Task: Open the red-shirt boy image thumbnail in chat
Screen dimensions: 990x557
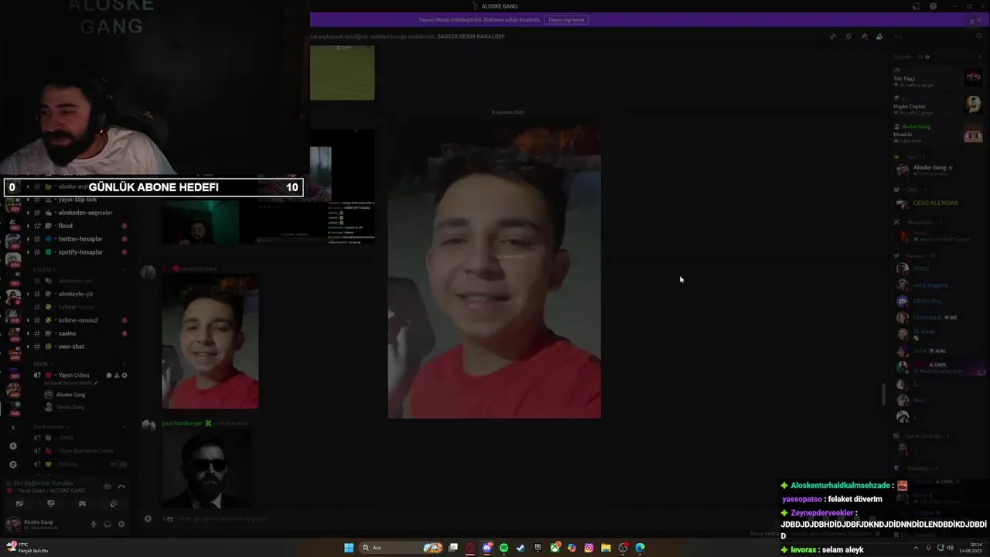Action: point(210,342)
